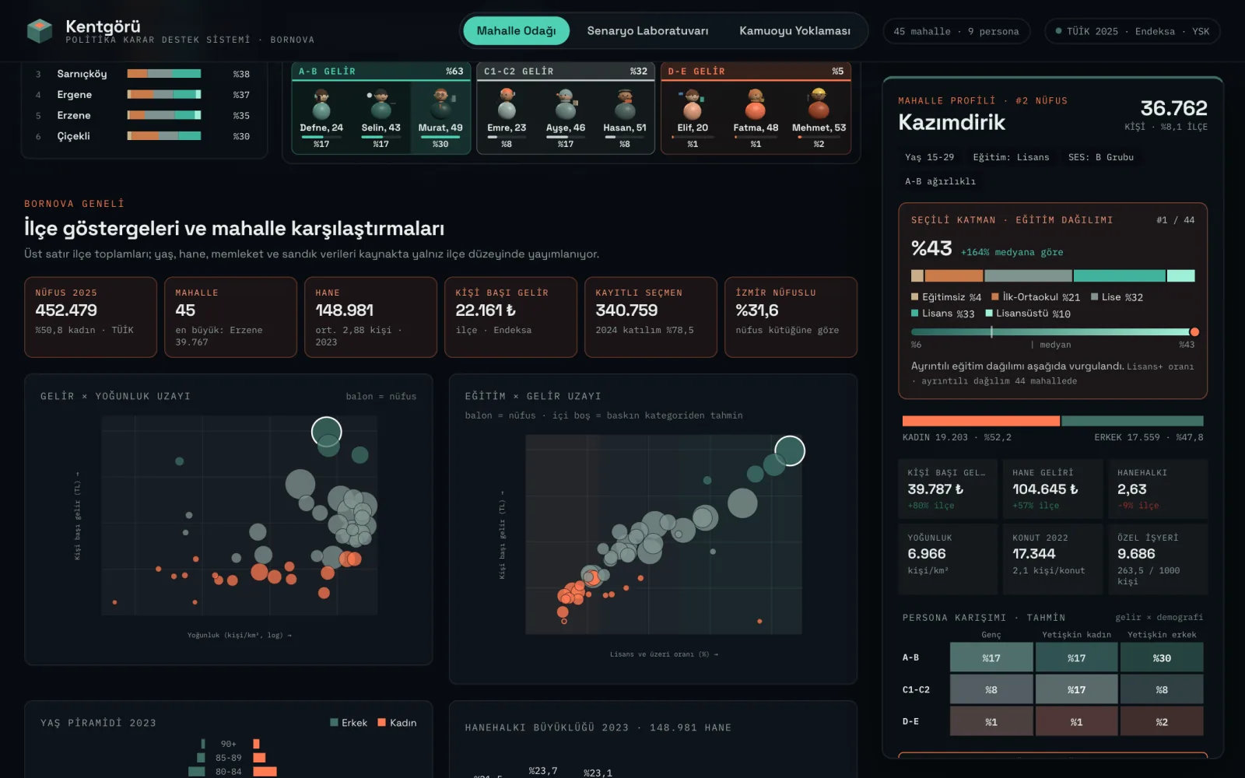Click the Yaş 15-29 tag chip

[929, 157]
